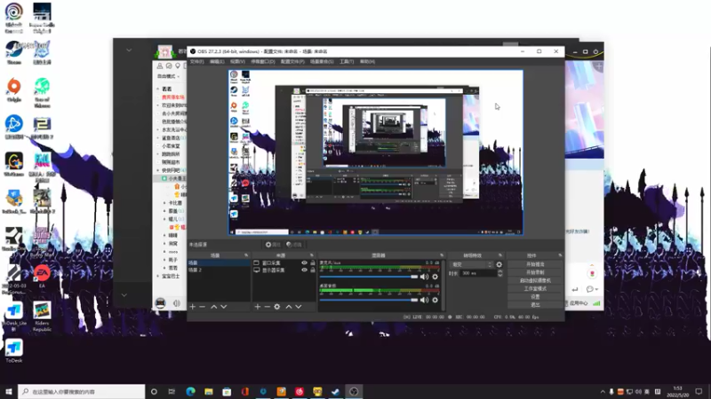The width and height of the screenshot is (711, 399).
Task: Click the OBS Studio taskbar icon
Action: coord(354,392)
